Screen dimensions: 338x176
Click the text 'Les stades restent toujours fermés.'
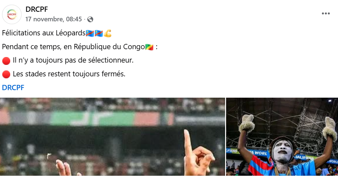coord(69,74)
